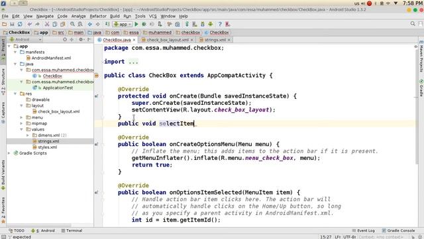The width and height of the screenshot is (424, 239).
Task: Expand folded import statement in editor
Action: pyautogui.click(x=133, y=62)
